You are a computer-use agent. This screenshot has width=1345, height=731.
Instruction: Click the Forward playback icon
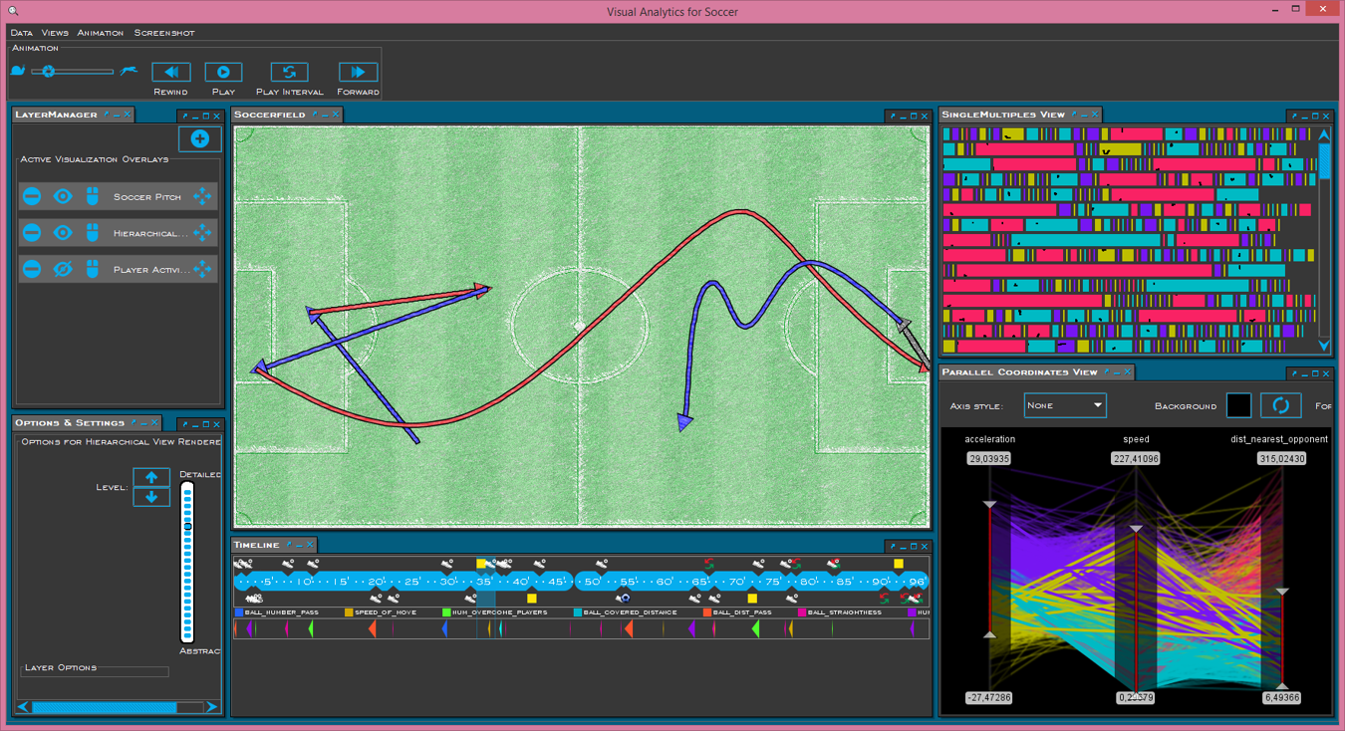click(358, 71)
